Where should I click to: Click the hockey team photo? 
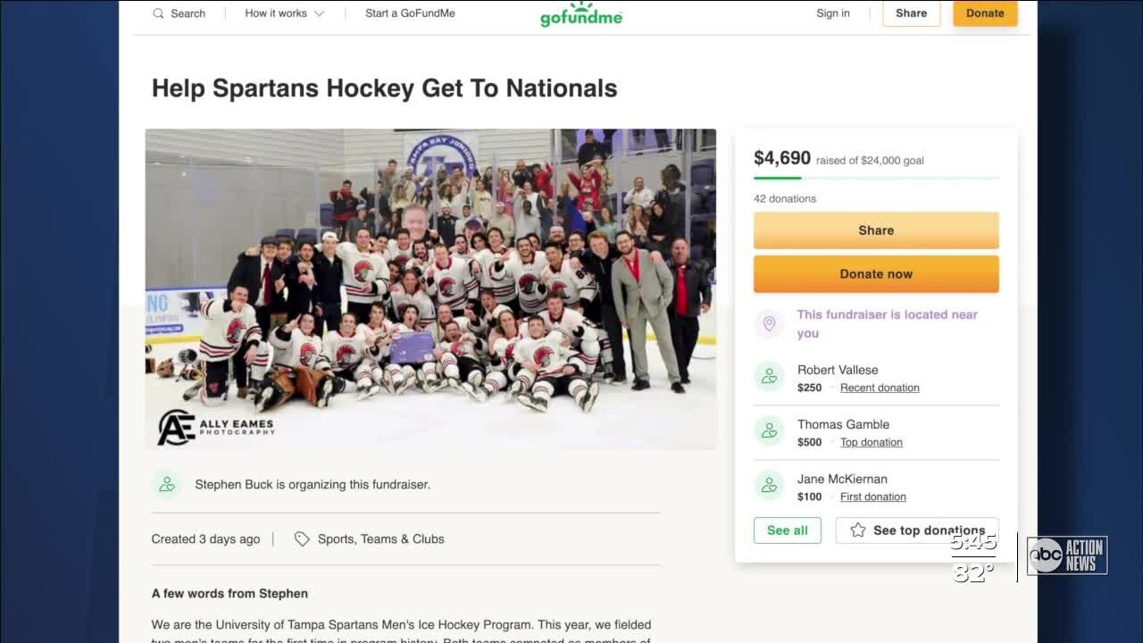430,288
